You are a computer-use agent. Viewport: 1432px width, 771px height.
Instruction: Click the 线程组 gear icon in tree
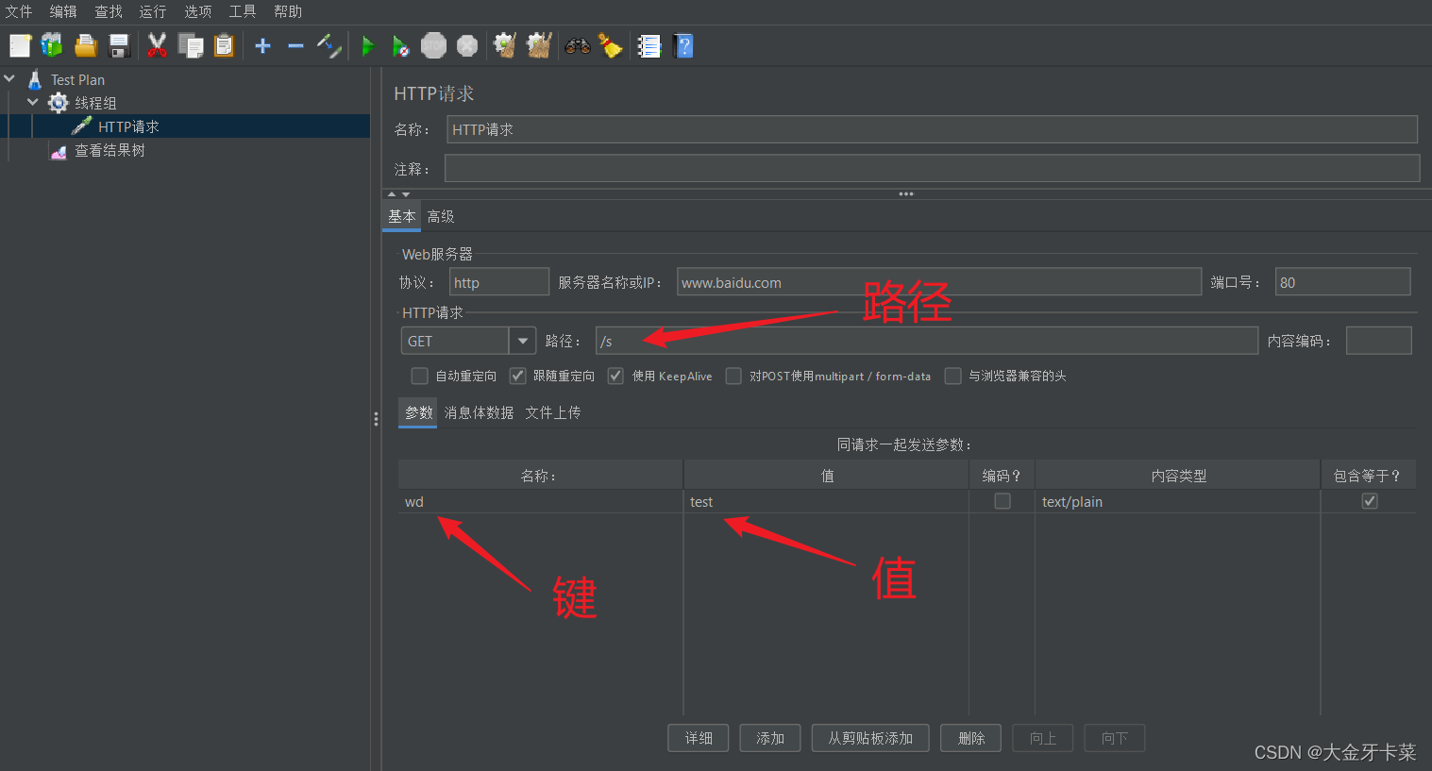[59, 103]
